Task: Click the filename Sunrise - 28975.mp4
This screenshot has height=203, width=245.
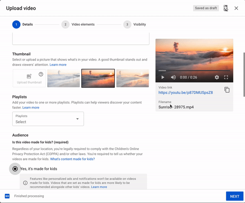Action: (176, 107)
